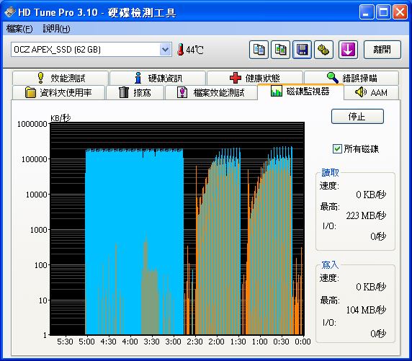Click the 離開 exit button
Image resolution: width=412 pixels, height=361 pixels.
[382, 50]
